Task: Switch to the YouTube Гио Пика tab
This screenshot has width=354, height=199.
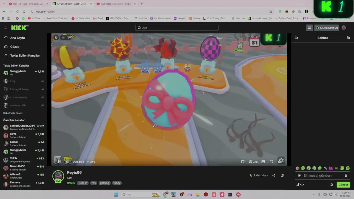Action: tap(28, 4)
